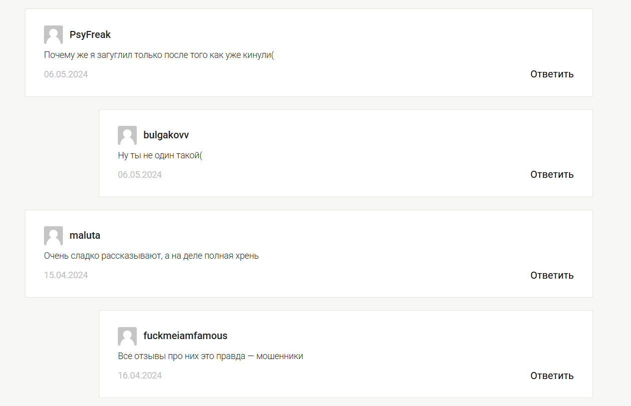The image size is (631, 406).
Task: Open the maluta username
Action: [x=85, y=236]
